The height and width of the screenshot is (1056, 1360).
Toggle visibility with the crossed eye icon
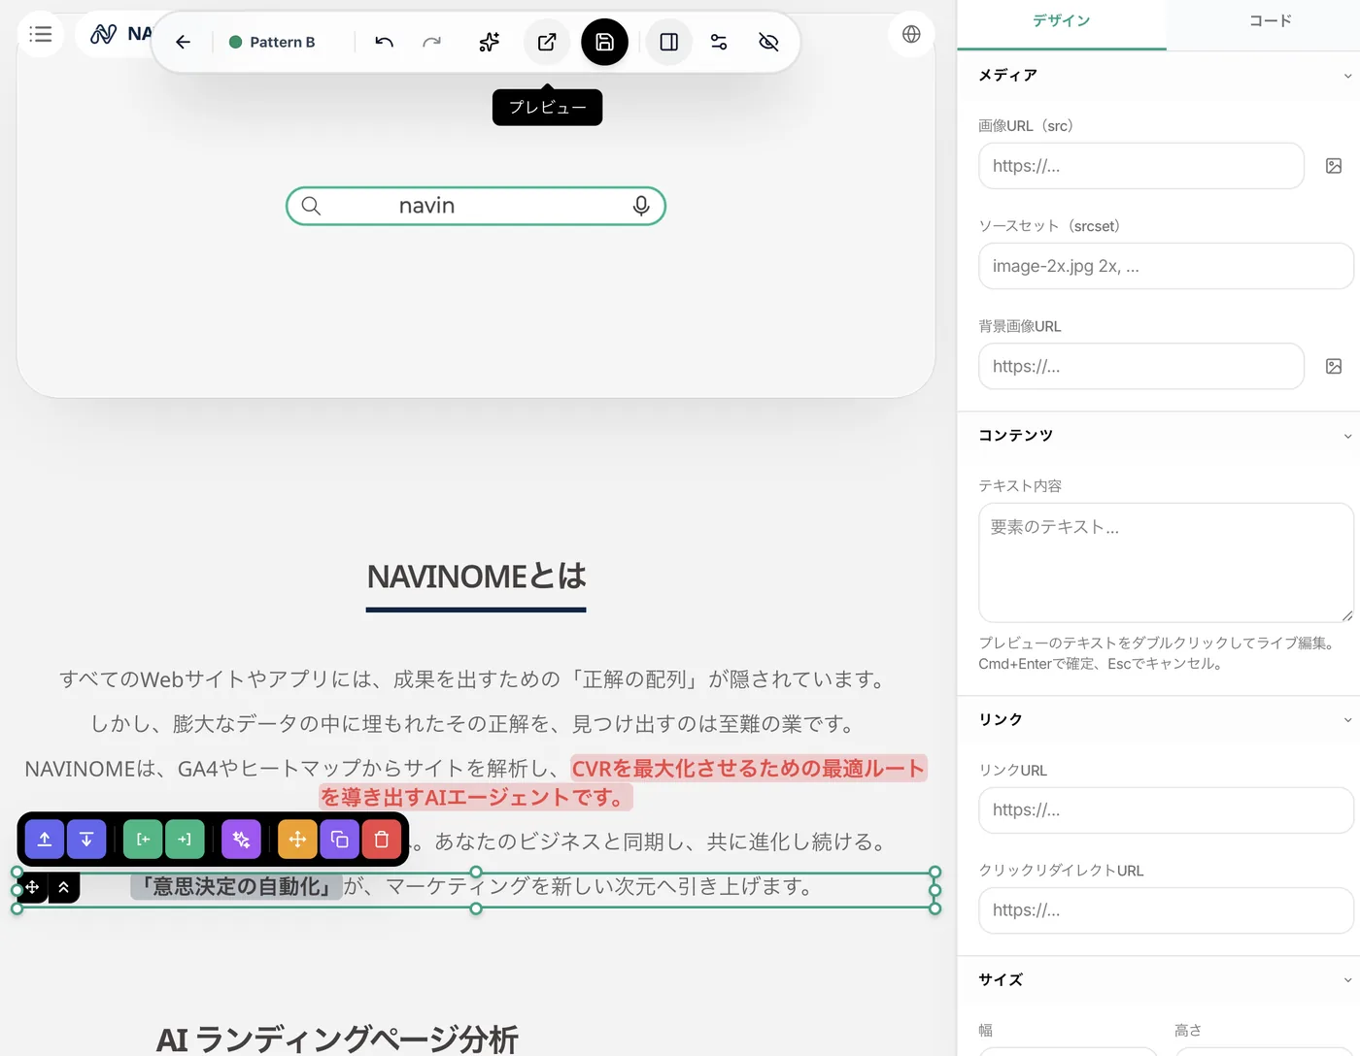(x=768, y=42)
